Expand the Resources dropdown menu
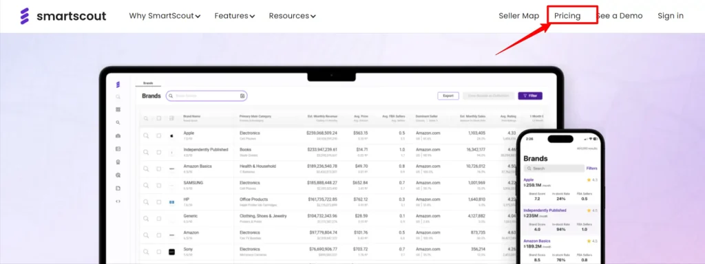 [x=292, y=16]
